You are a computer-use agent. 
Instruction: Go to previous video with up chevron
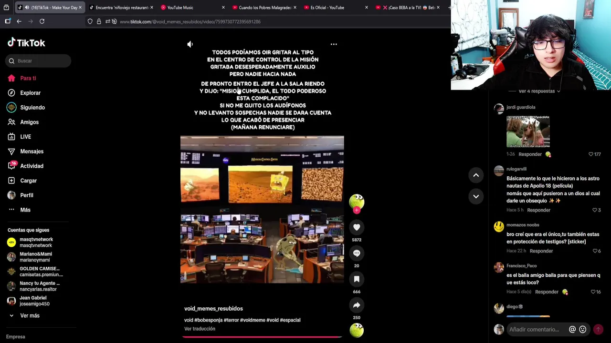(x=476, y=175)
